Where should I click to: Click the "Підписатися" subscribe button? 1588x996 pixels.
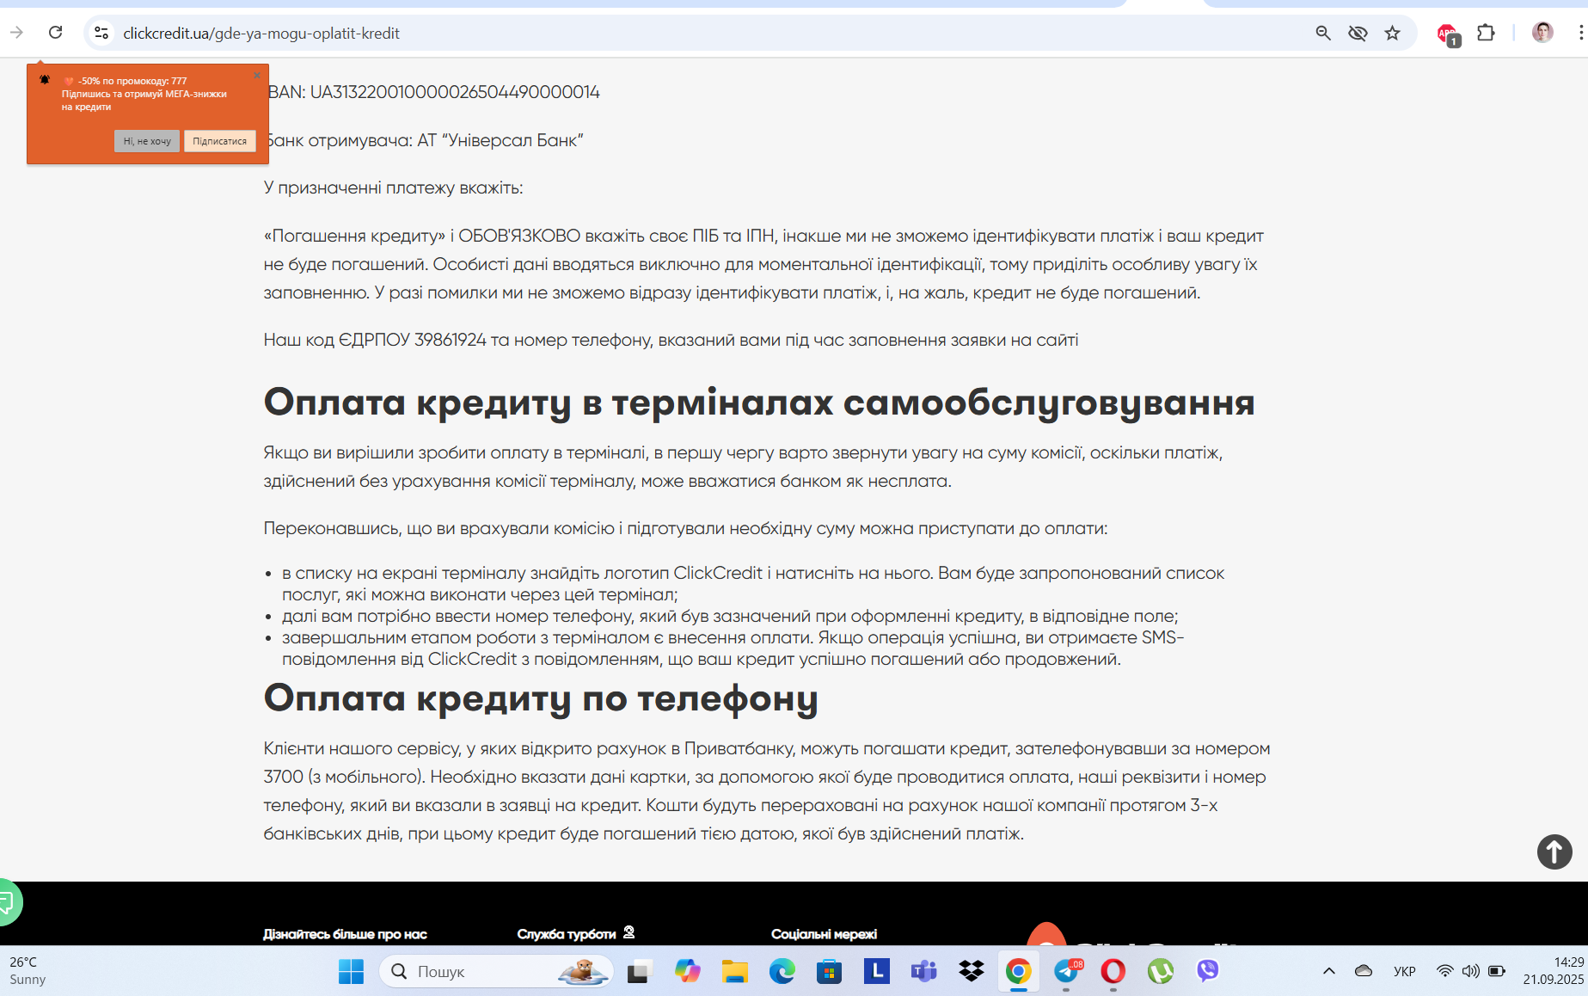220,141
